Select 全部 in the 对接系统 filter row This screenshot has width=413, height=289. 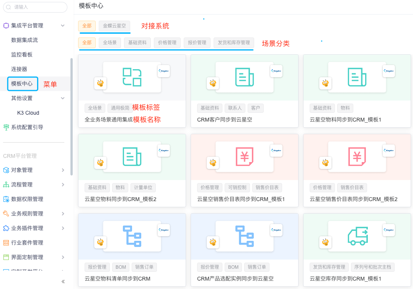(x=87, y=26)
